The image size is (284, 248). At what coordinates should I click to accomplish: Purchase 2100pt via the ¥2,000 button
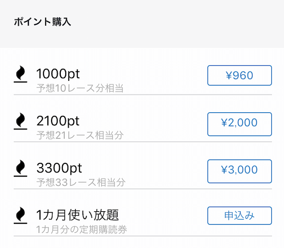(x=240, y=124)
